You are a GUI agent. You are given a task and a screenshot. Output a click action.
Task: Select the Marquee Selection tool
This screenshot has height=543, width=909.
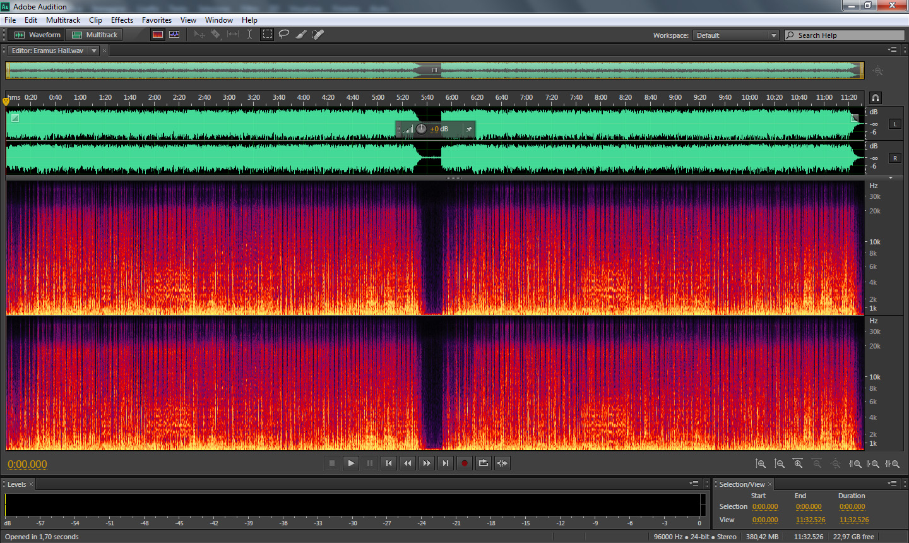[x=268, y=35]
